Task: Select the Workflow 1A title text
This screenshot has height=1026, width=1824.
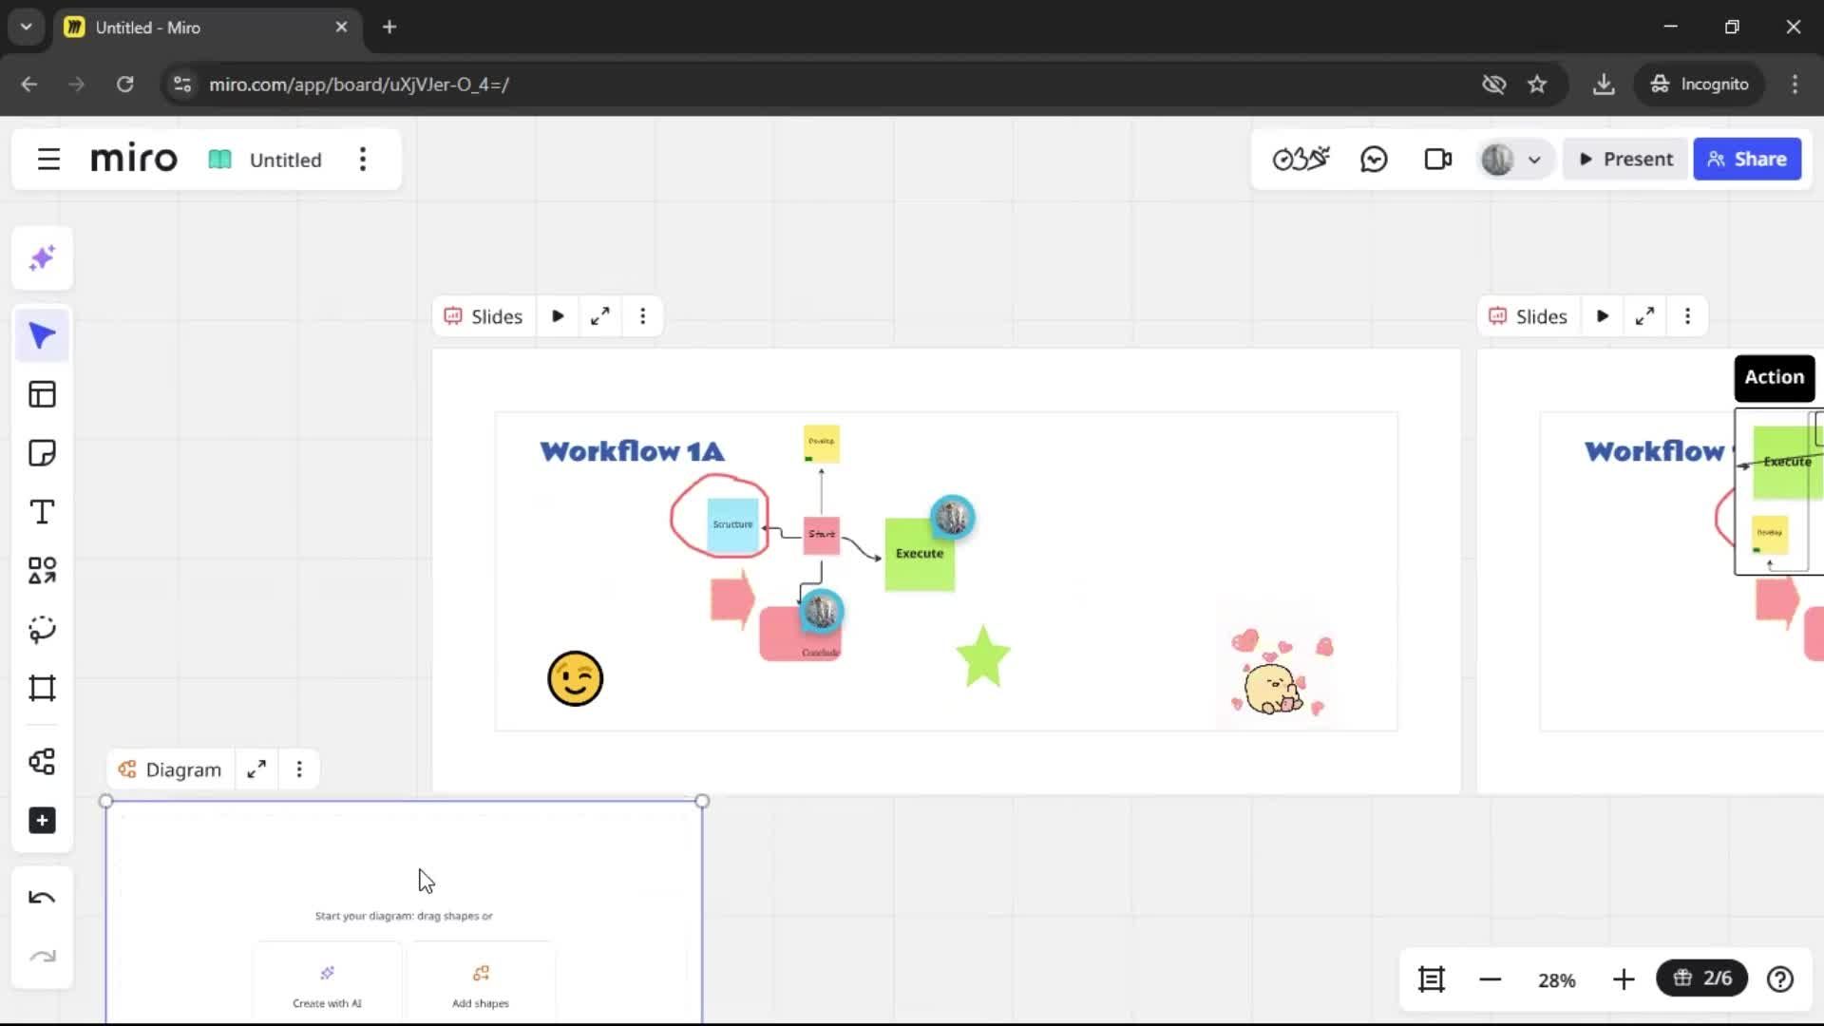Action: [632, 451]
